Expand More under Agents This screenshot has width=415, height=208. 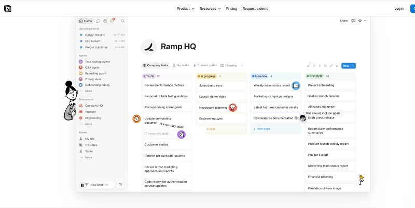tap(88, 91)
